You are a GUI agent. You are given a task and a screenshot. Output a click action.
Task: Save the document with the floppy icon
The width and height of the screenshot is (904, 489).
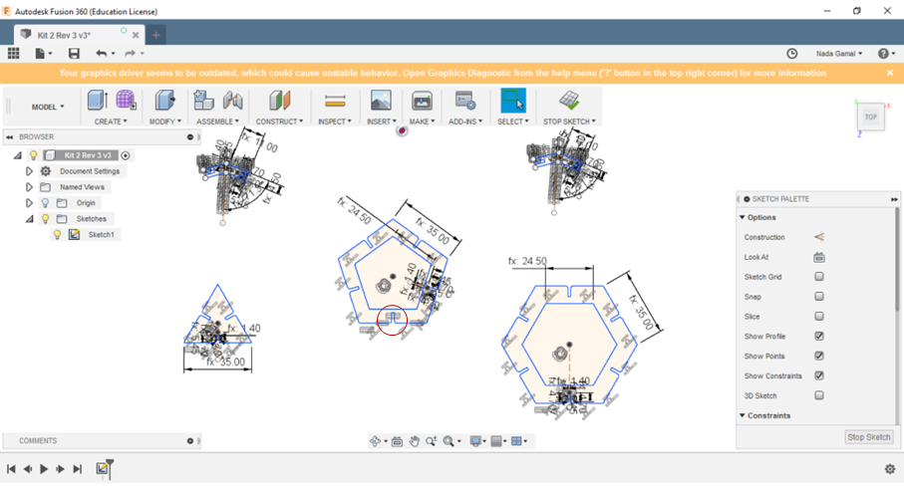pyautogui.click(x=74, y=54)
